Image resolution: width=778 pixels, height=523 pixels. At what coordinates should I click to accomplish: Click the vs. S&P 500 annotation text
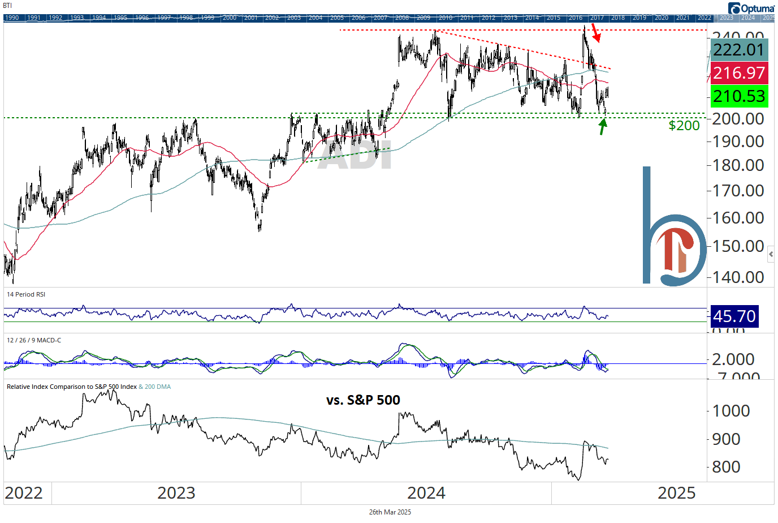(x=363, y=400)
